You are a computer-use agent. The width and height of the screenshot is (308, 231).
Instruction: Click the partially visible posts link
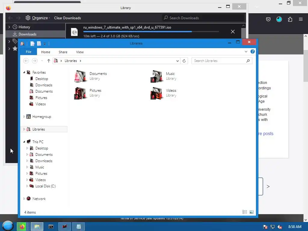(x=266, y=134)
